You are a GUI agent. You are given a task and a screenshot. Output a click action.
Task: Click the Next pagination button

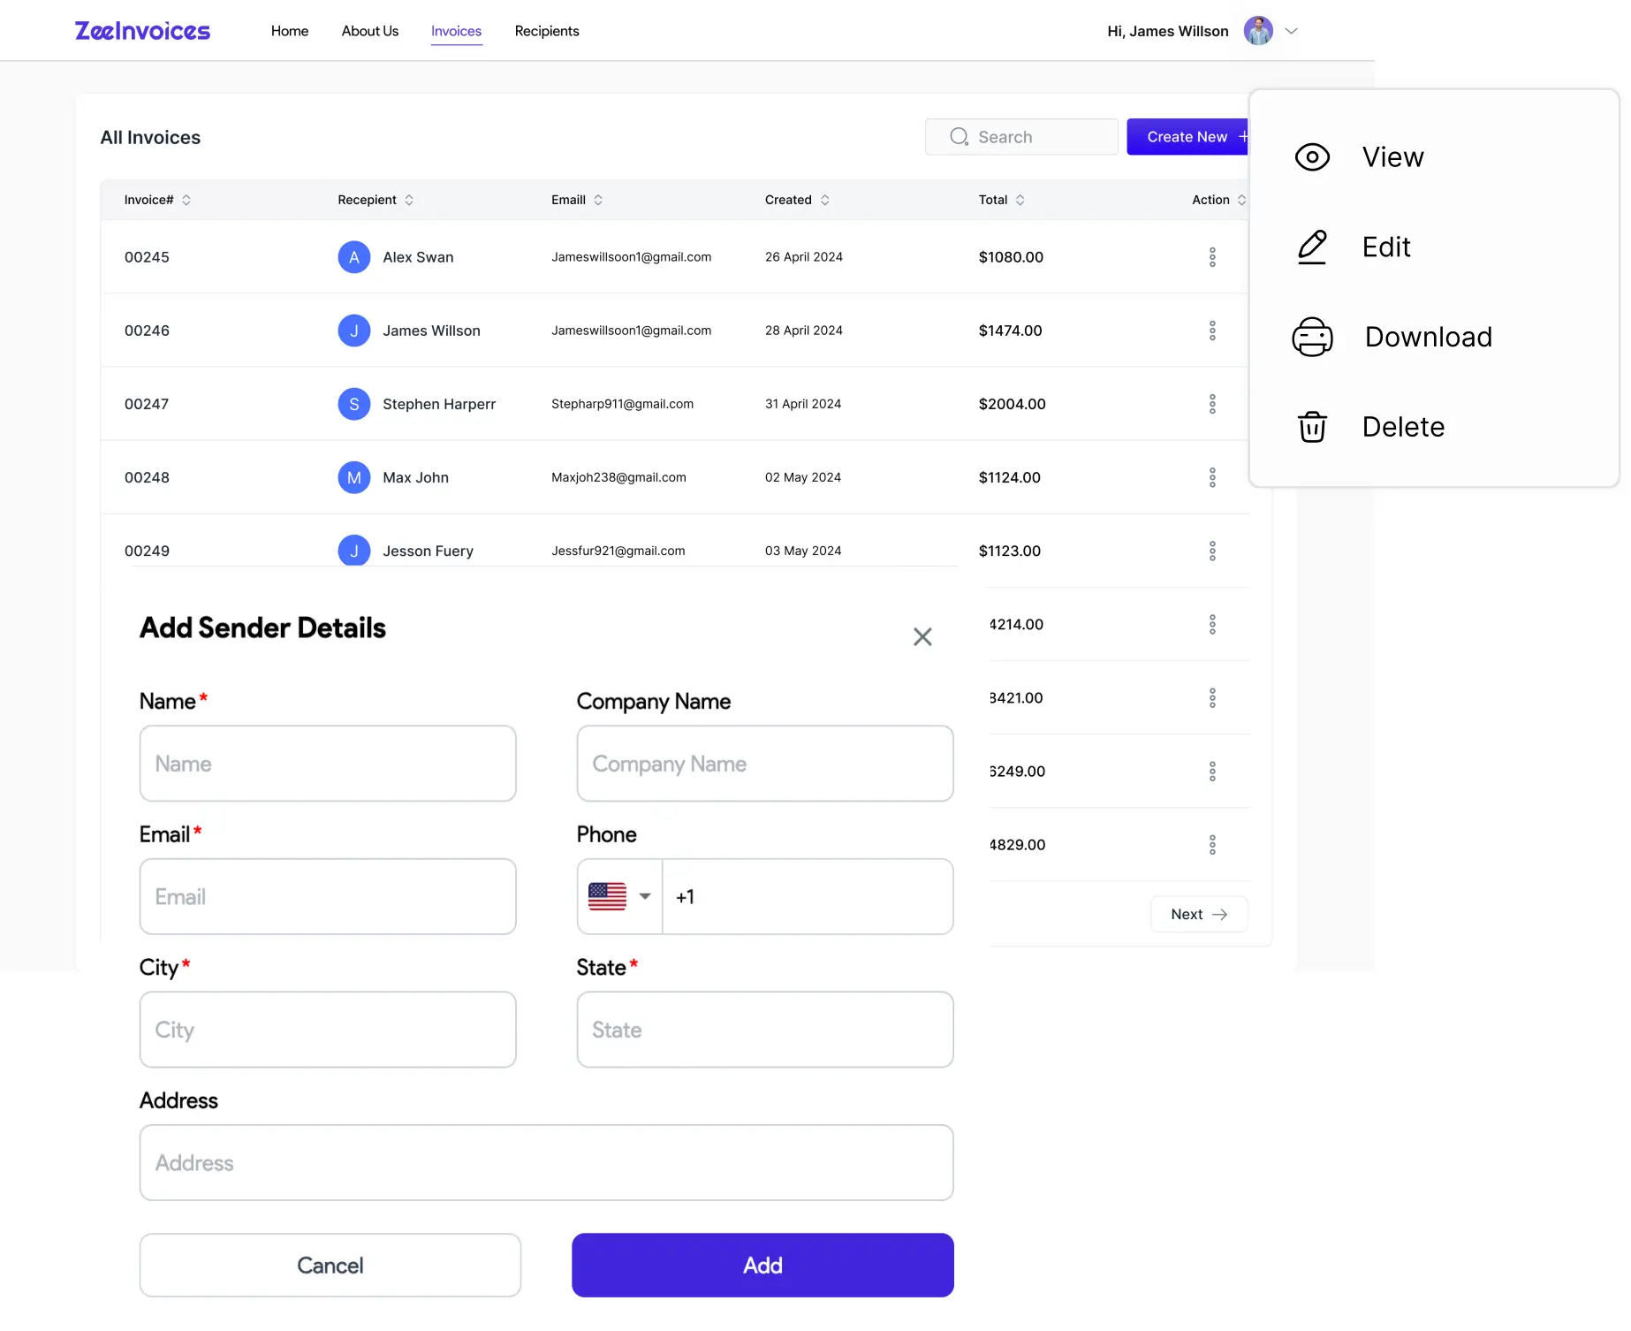pyautogui.click(x=1199, y=914)
